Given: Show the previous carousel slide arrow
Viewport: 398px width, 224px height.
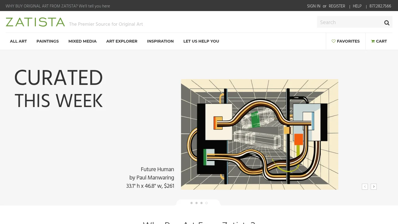Looking at the screenshot, I should pyautogui.click(x=365, y=187).
